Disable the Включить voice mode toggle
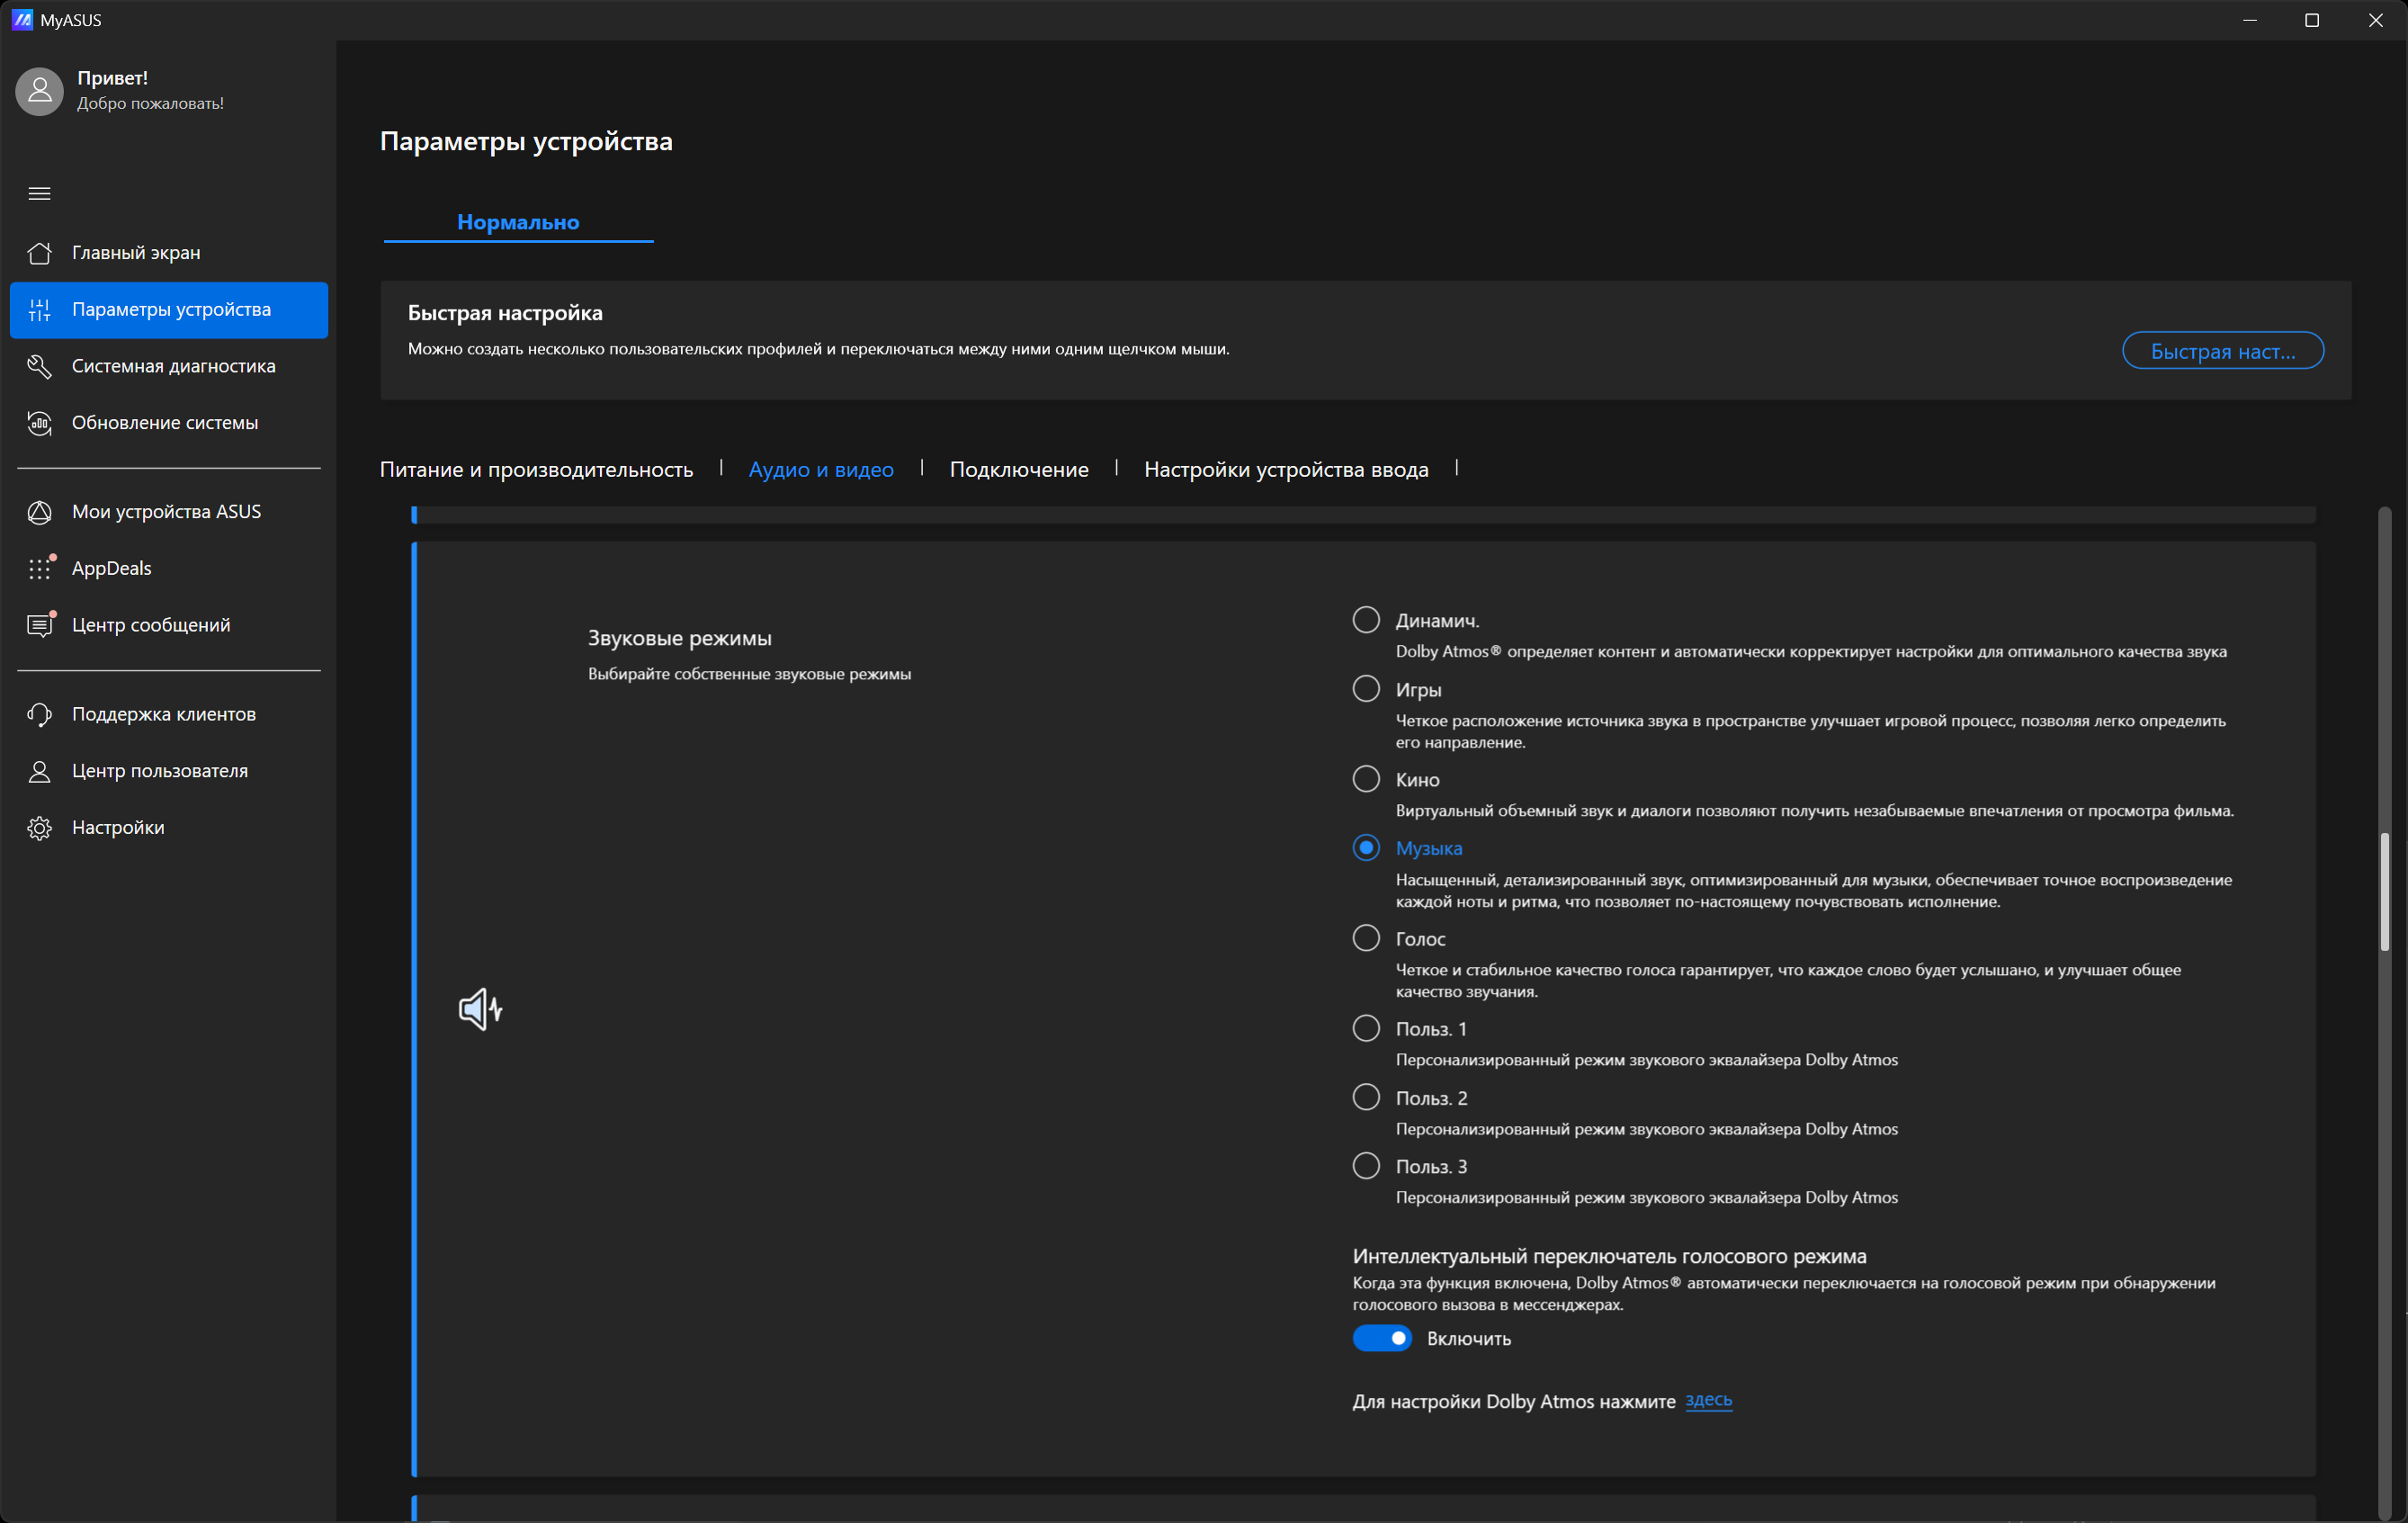This screenshot has height=1523, width=2408. pos(1382,1338)
